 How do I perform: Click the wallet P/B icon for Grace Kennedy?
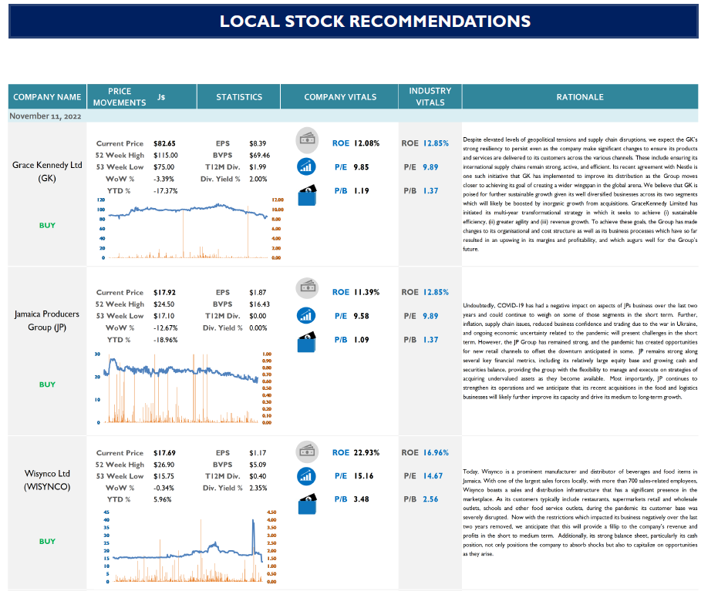coord(307,195)
